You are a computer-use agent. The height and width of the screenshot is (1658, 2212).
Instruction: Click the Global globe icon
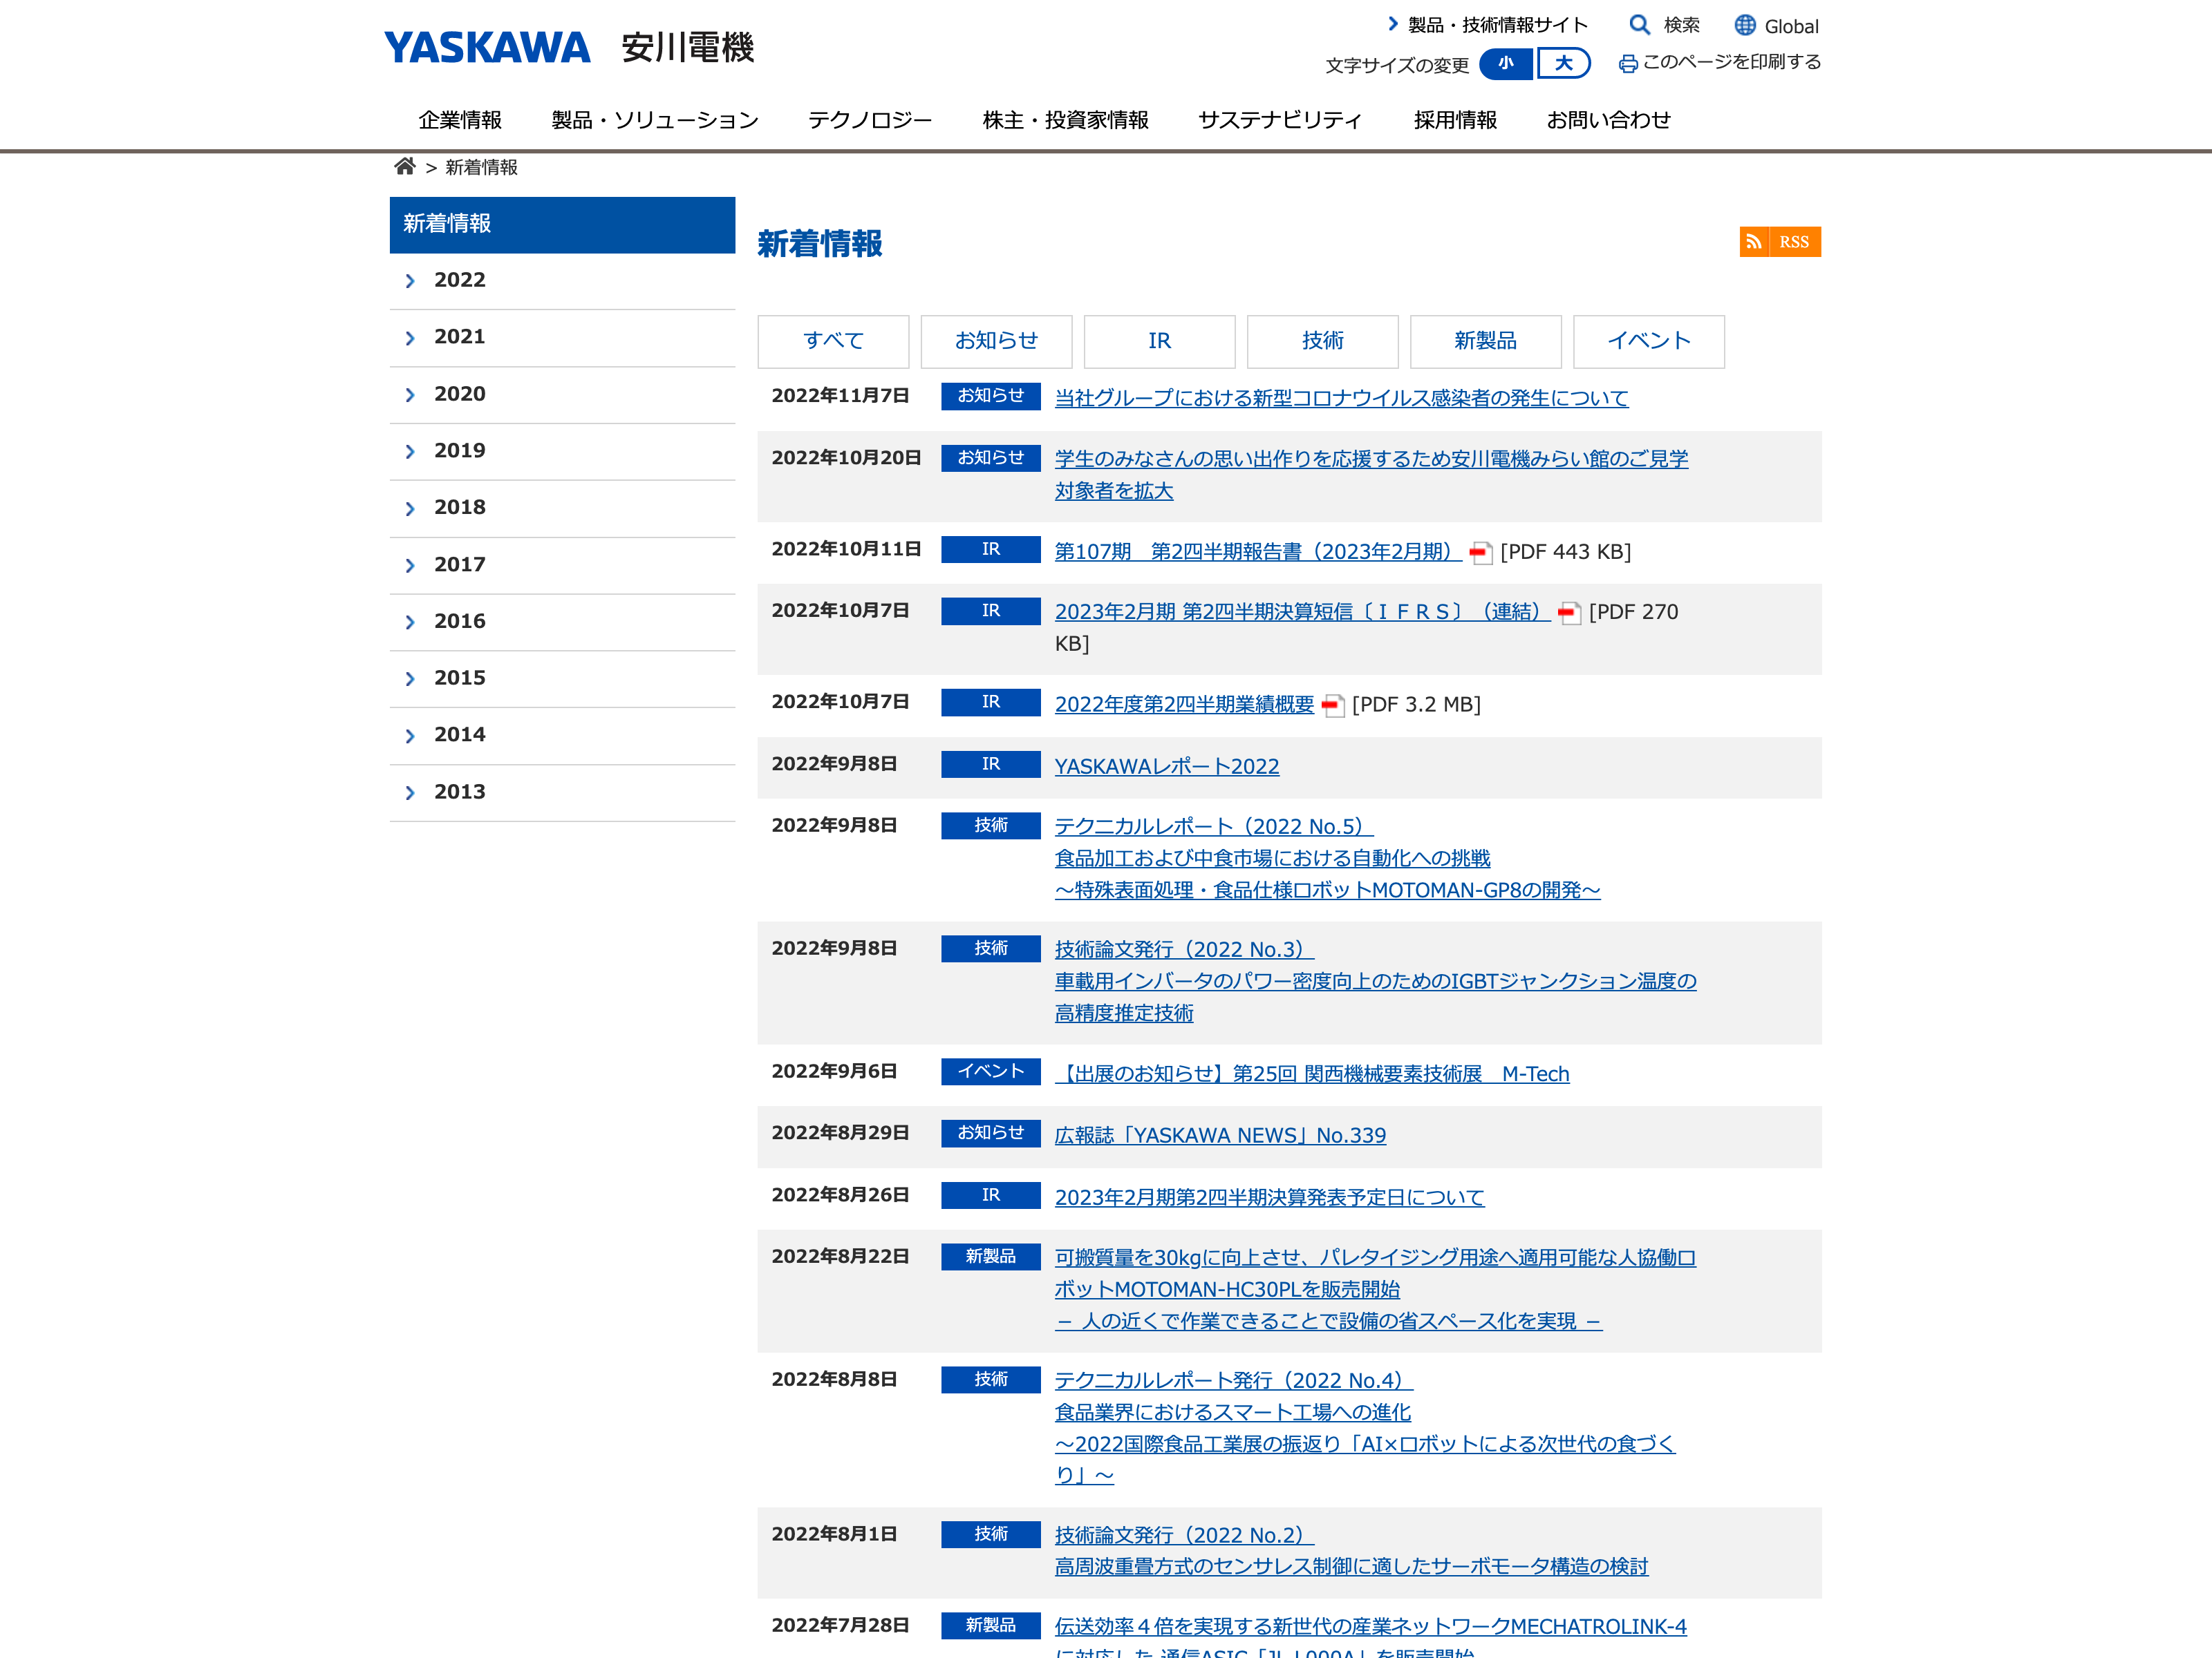point(1745,25)
